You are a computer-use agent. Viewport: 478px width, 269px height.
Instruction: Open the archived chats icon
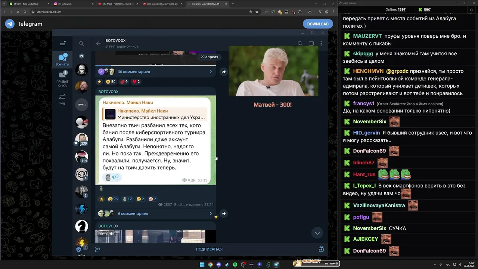(81, 56)
